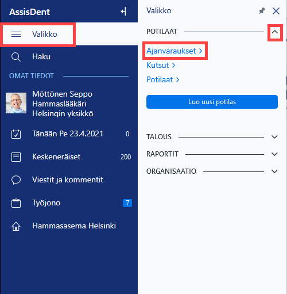Expand the TALOUS section
The height and width of the screenshot is (294, 287).
[x=274, y=137]
